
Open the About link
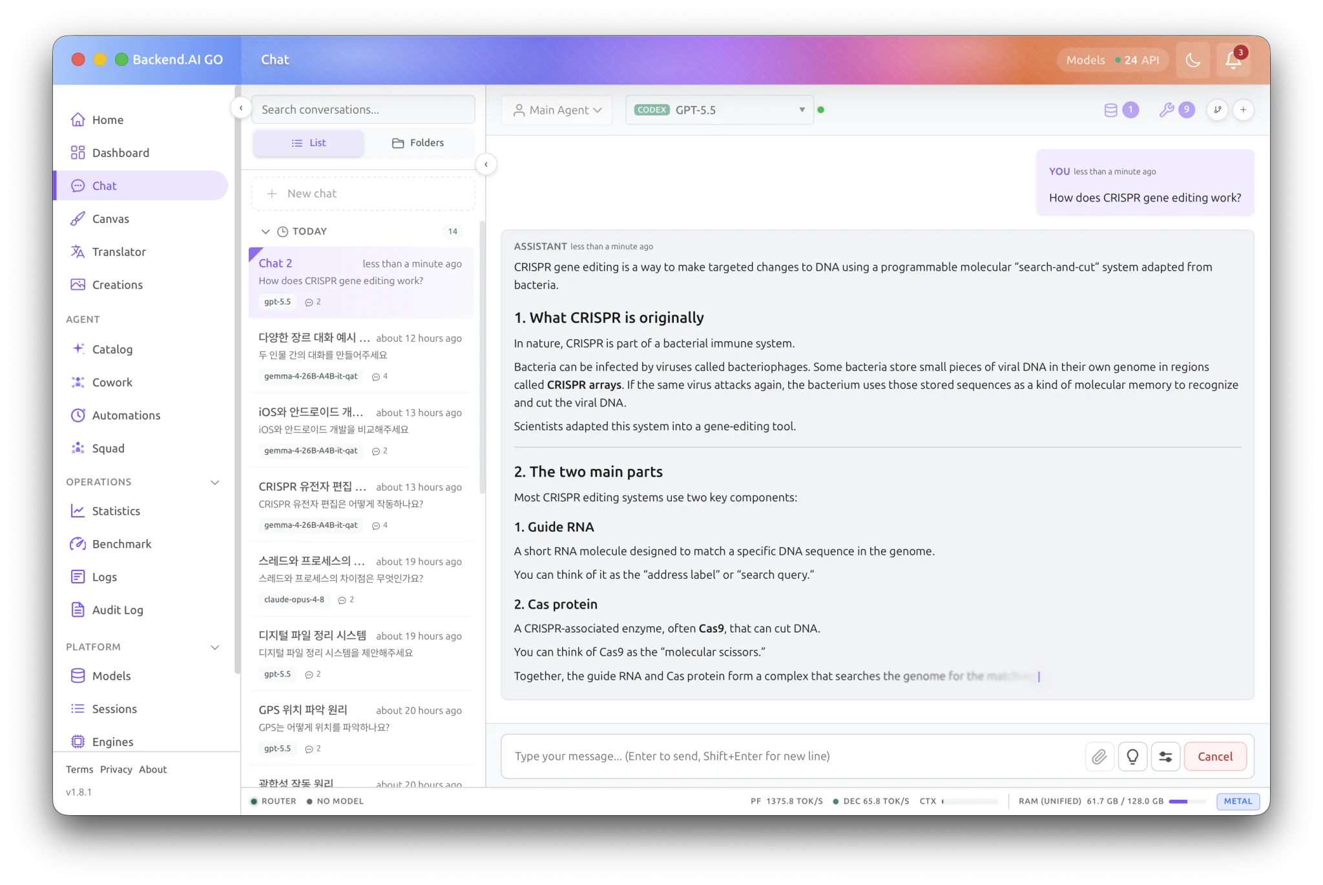coord(153,769)
